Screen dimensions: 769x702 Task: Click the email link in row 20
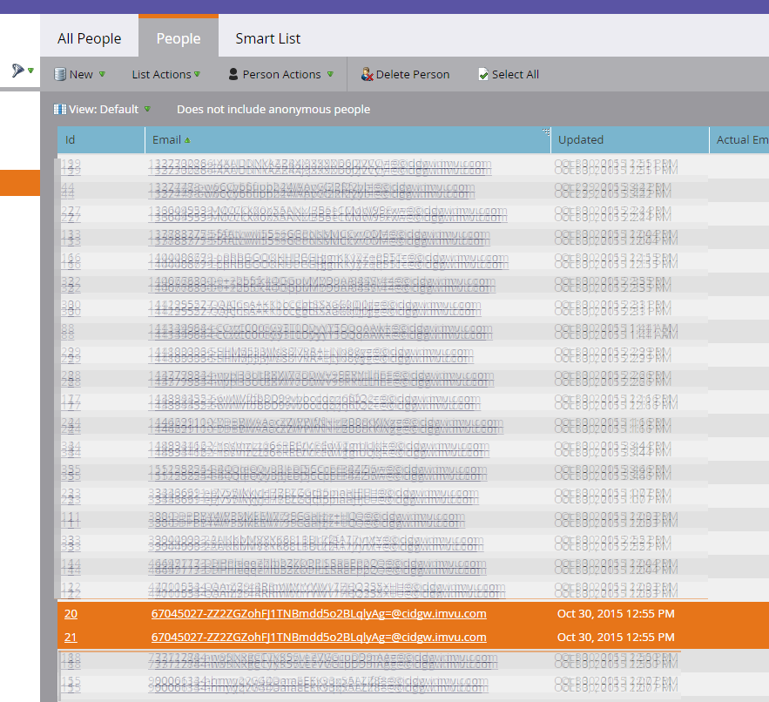[x=319, y=614]
